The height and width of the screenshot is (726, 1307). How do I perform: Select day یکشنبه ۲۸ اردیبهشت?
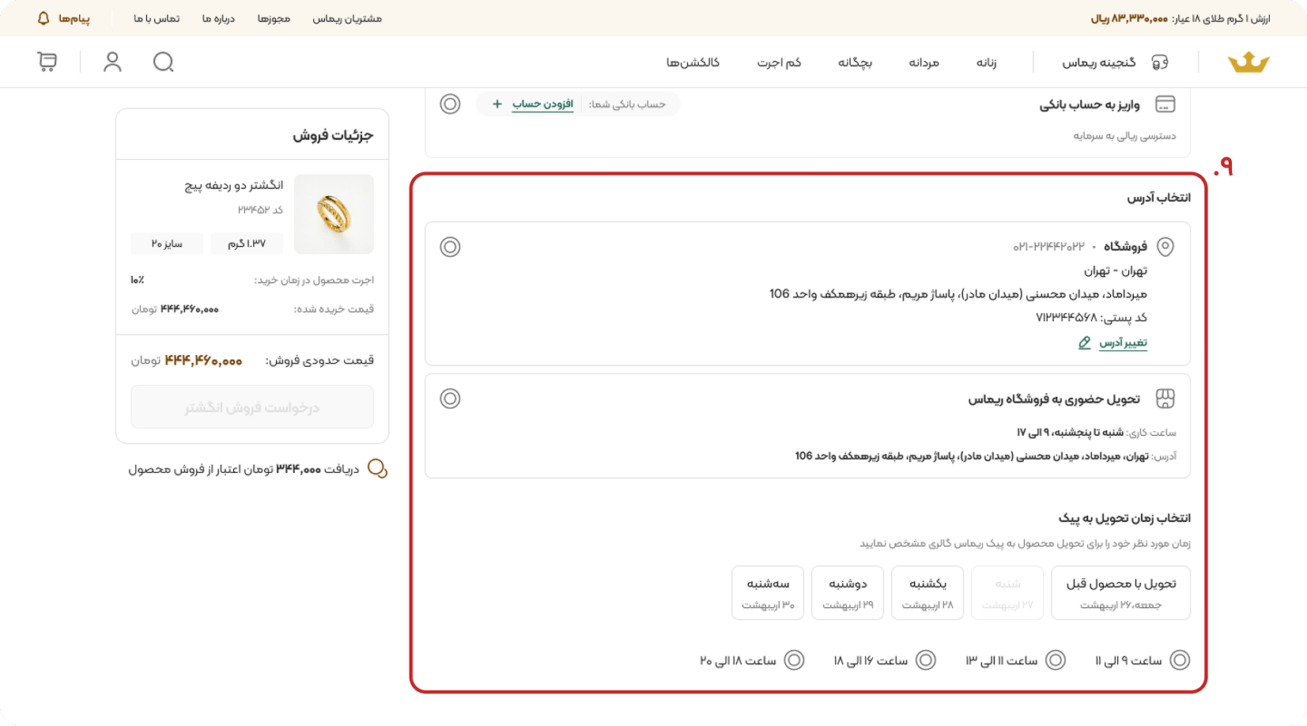pyautogui.click(x=927, y=592)
